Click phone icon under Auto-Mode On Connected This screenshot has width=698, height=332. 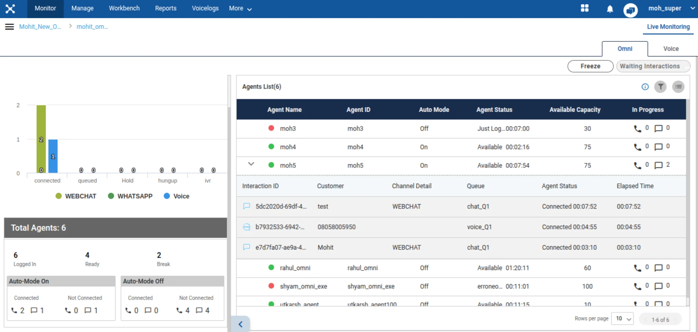click(x=14, y=311)
